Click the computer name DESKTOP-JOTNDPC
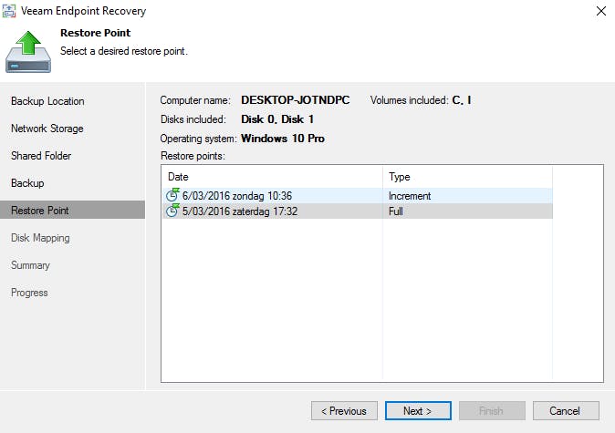Image resolution: width=615 pixels, height=433 pixels. 296,100
